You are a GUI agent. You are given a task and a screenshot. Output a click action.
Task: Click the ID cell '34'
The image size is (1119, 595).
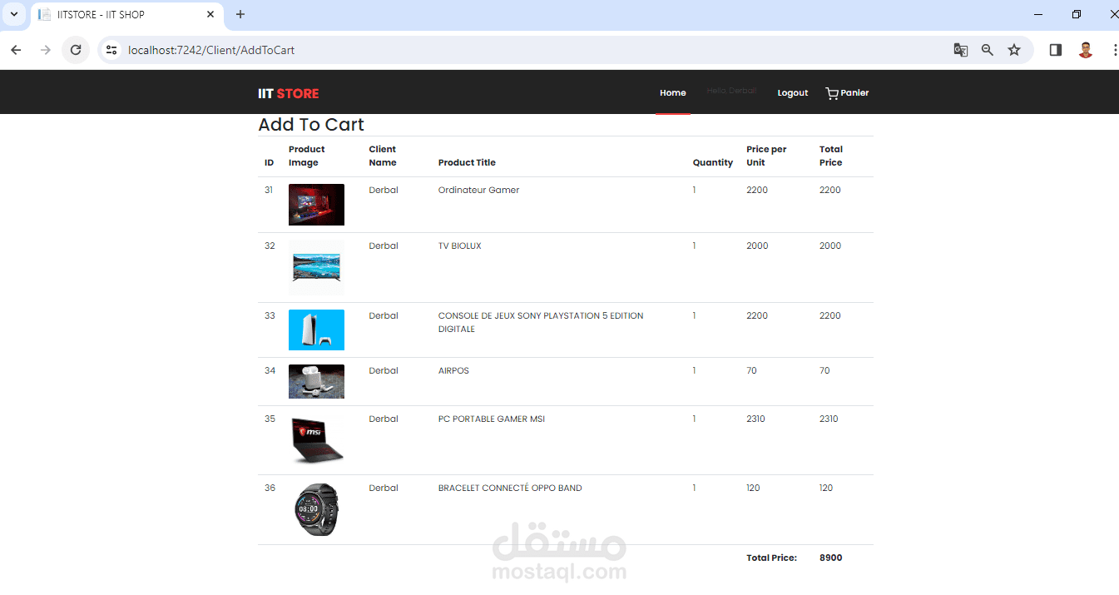[x=270, y=370]
